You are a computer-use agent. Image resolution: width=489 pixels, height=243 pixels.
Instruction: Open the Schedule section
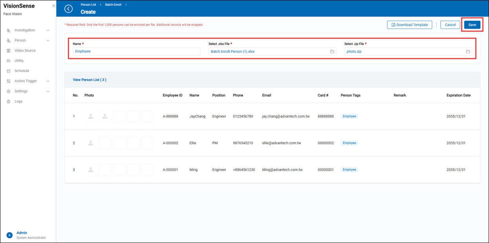click(x=21, y=71)
